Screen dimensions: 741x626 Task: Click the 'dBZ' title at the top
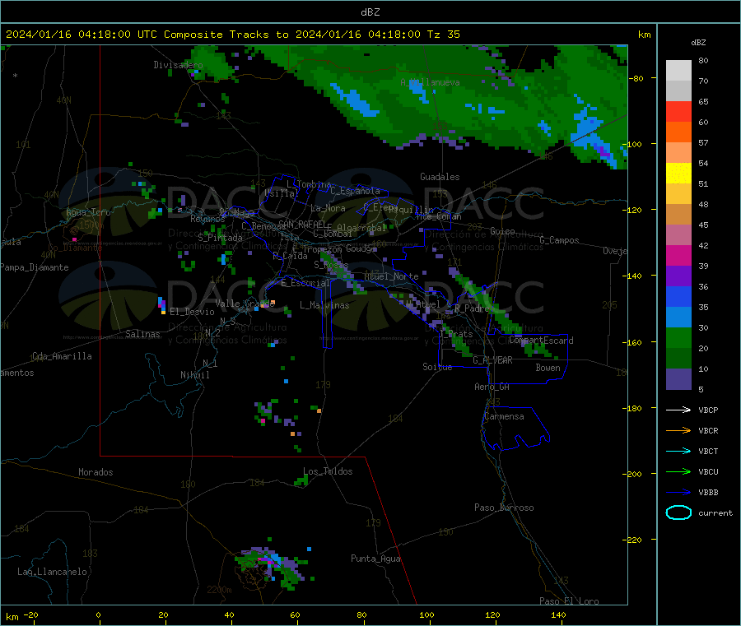[x=370, y=12]
